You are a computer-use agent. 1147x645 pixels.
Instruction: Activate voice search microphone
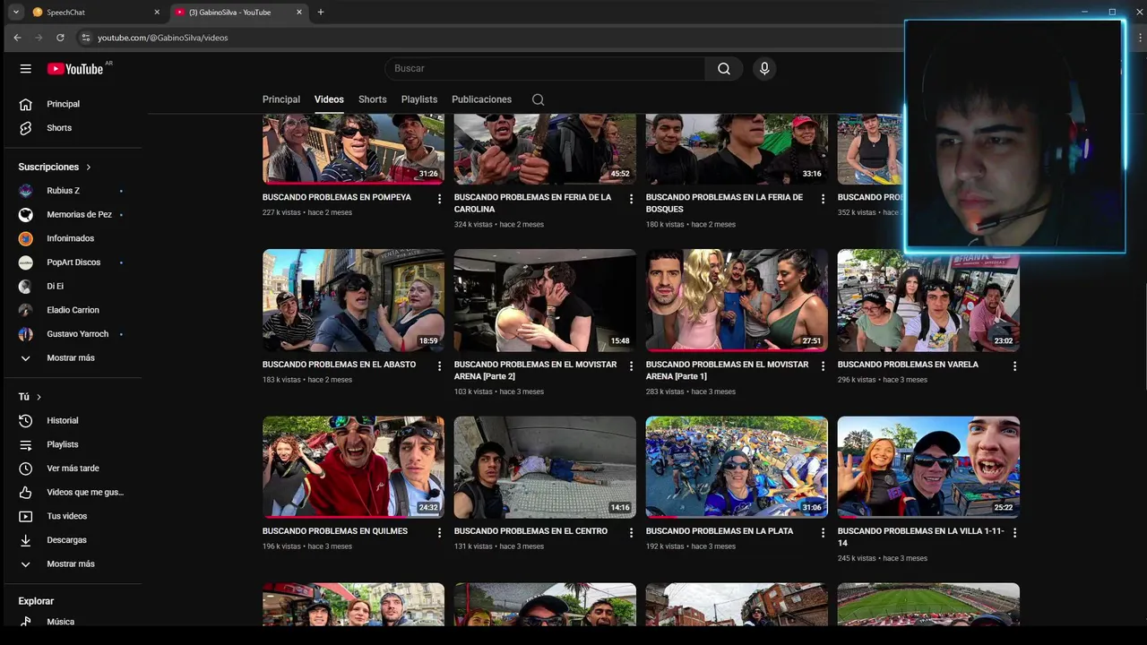[764, 69]
